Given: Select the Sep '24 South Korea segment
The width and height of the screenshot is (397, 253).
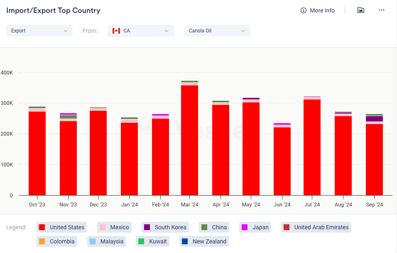Looking at the screenshot, I should tap(374, 119).
